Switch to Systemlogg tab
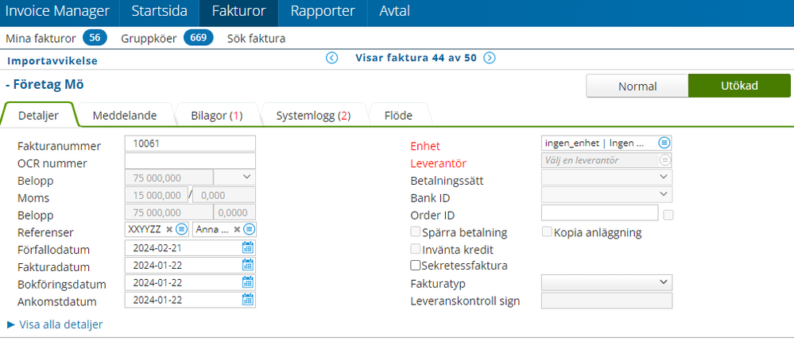 [313, 116]
